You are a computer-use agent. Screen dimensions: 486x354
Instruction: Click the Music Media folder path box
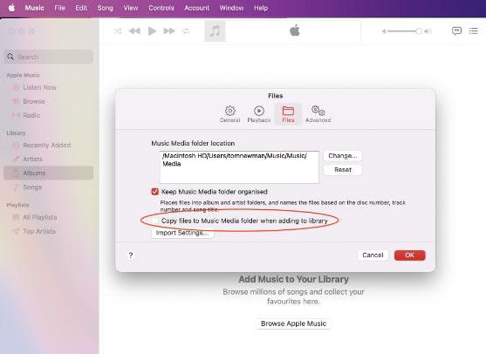[x=239, y=167]
